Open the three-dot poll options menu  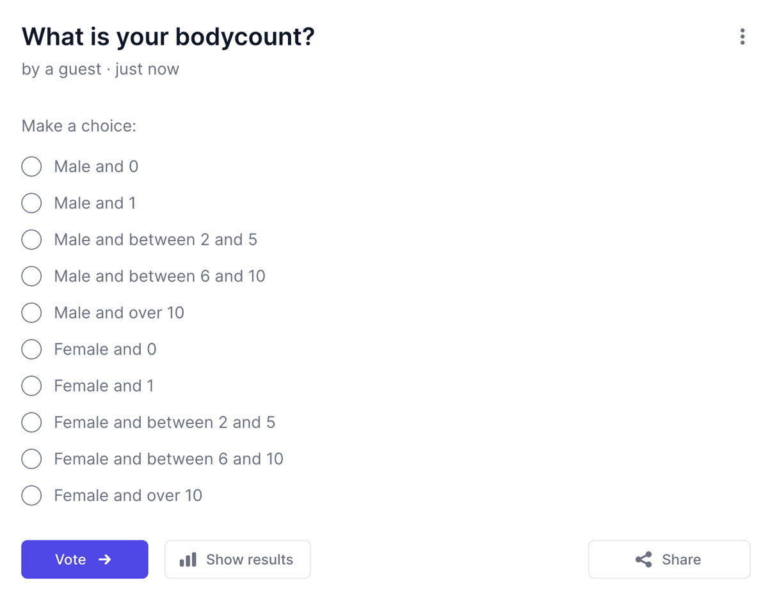pos(742,36)
